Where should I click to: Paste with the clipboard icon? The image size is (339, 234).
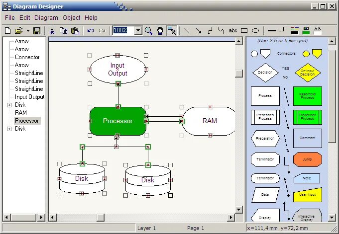click(75, 31)
